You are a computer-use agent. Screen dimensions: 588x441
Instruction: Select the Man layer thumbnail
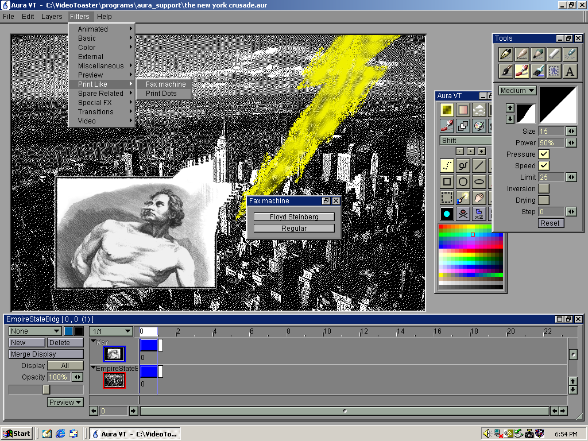(x=114, y=354)
